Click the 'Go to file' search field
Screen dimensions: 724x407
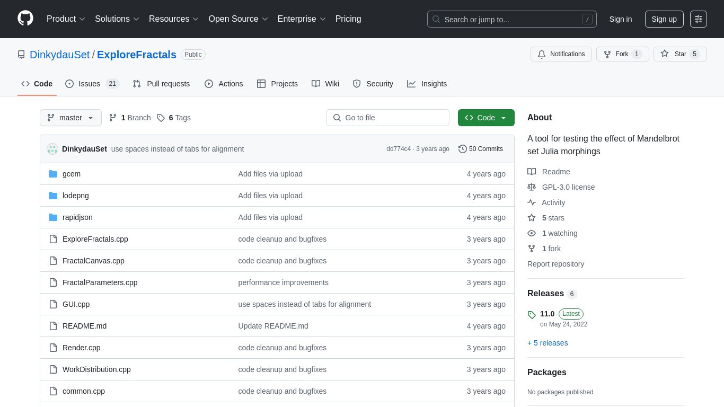[x=387, y=118]
